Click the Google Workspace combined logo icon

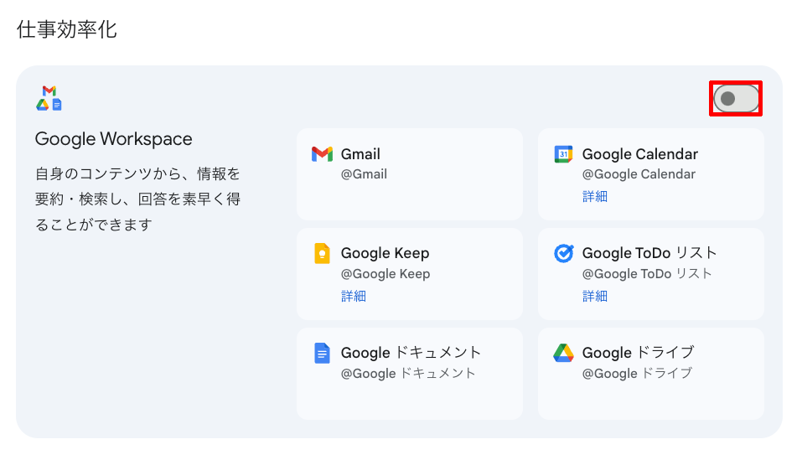[49, 98]
